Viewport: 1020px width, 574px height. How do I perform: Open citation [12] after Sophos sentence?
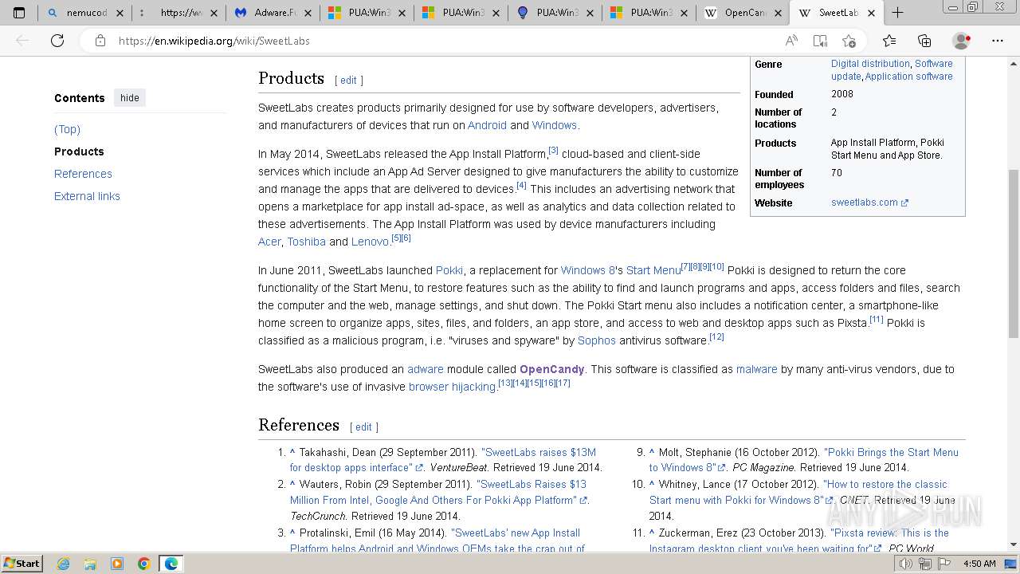[x=716, y=337]
